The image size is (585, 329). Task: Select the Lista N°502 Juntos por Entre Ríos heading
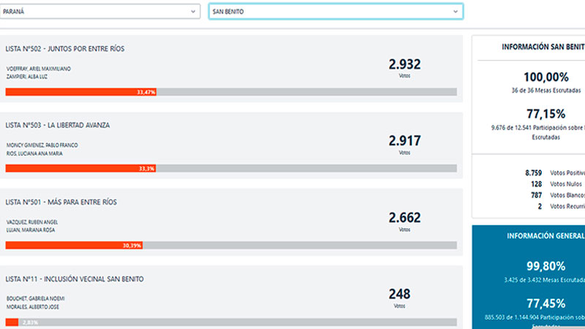point(65,49)
